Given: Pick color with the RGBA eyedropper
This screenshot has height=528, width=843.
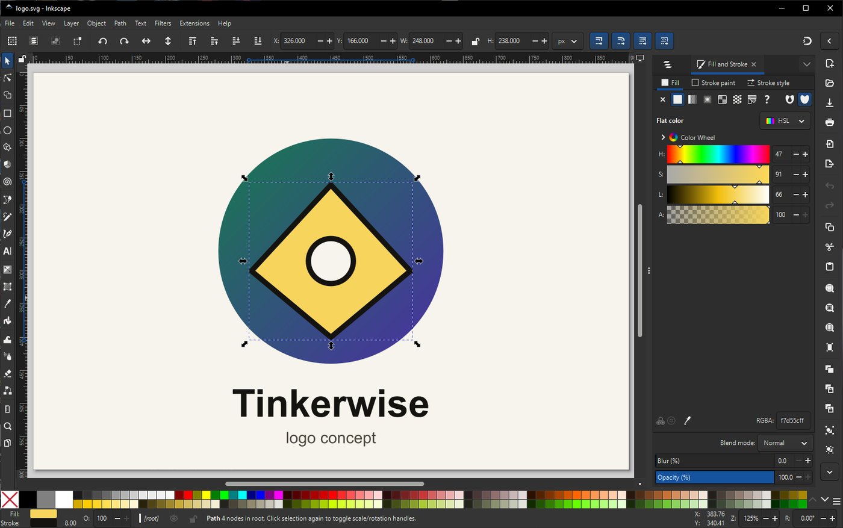Looking at the screenshot, I should pos(687,421).
